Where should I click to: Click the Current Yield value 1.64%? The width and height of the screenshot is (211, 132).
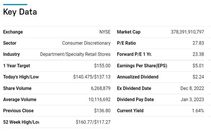pyautogui.click(x=198, y=111)
